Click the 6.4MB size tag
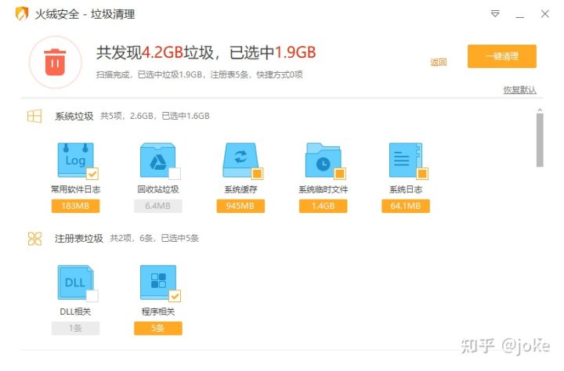 158,206
